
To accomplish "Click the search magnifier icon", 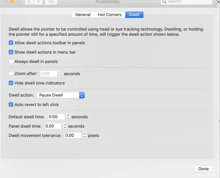I will (x=164, y=2).
